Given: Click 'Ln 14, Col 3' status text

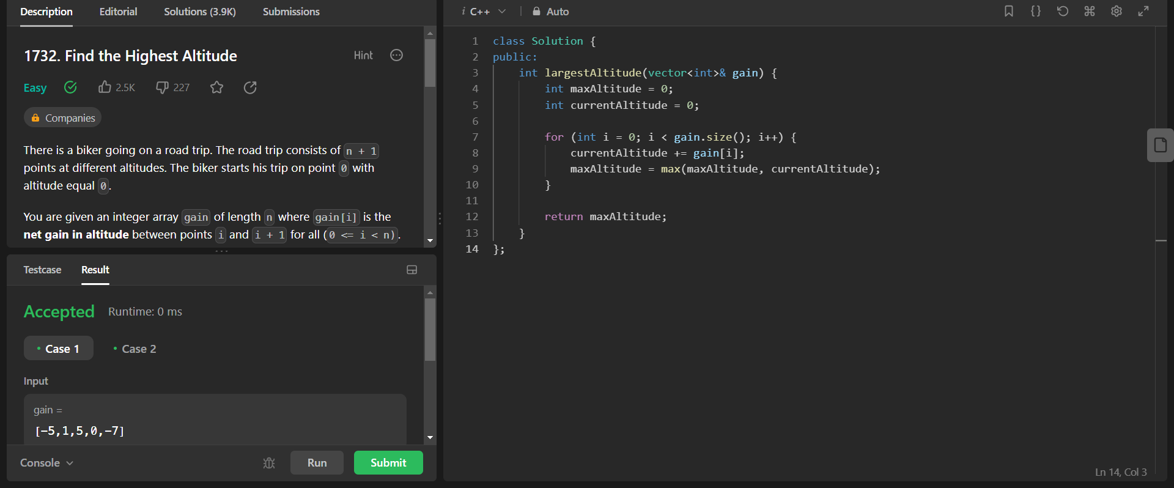Looking at the screenshot, I should pos(1121,472).
